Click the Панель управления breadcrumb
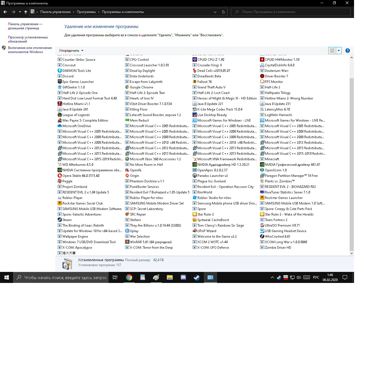The image size is (385, 378). (55, 12)
